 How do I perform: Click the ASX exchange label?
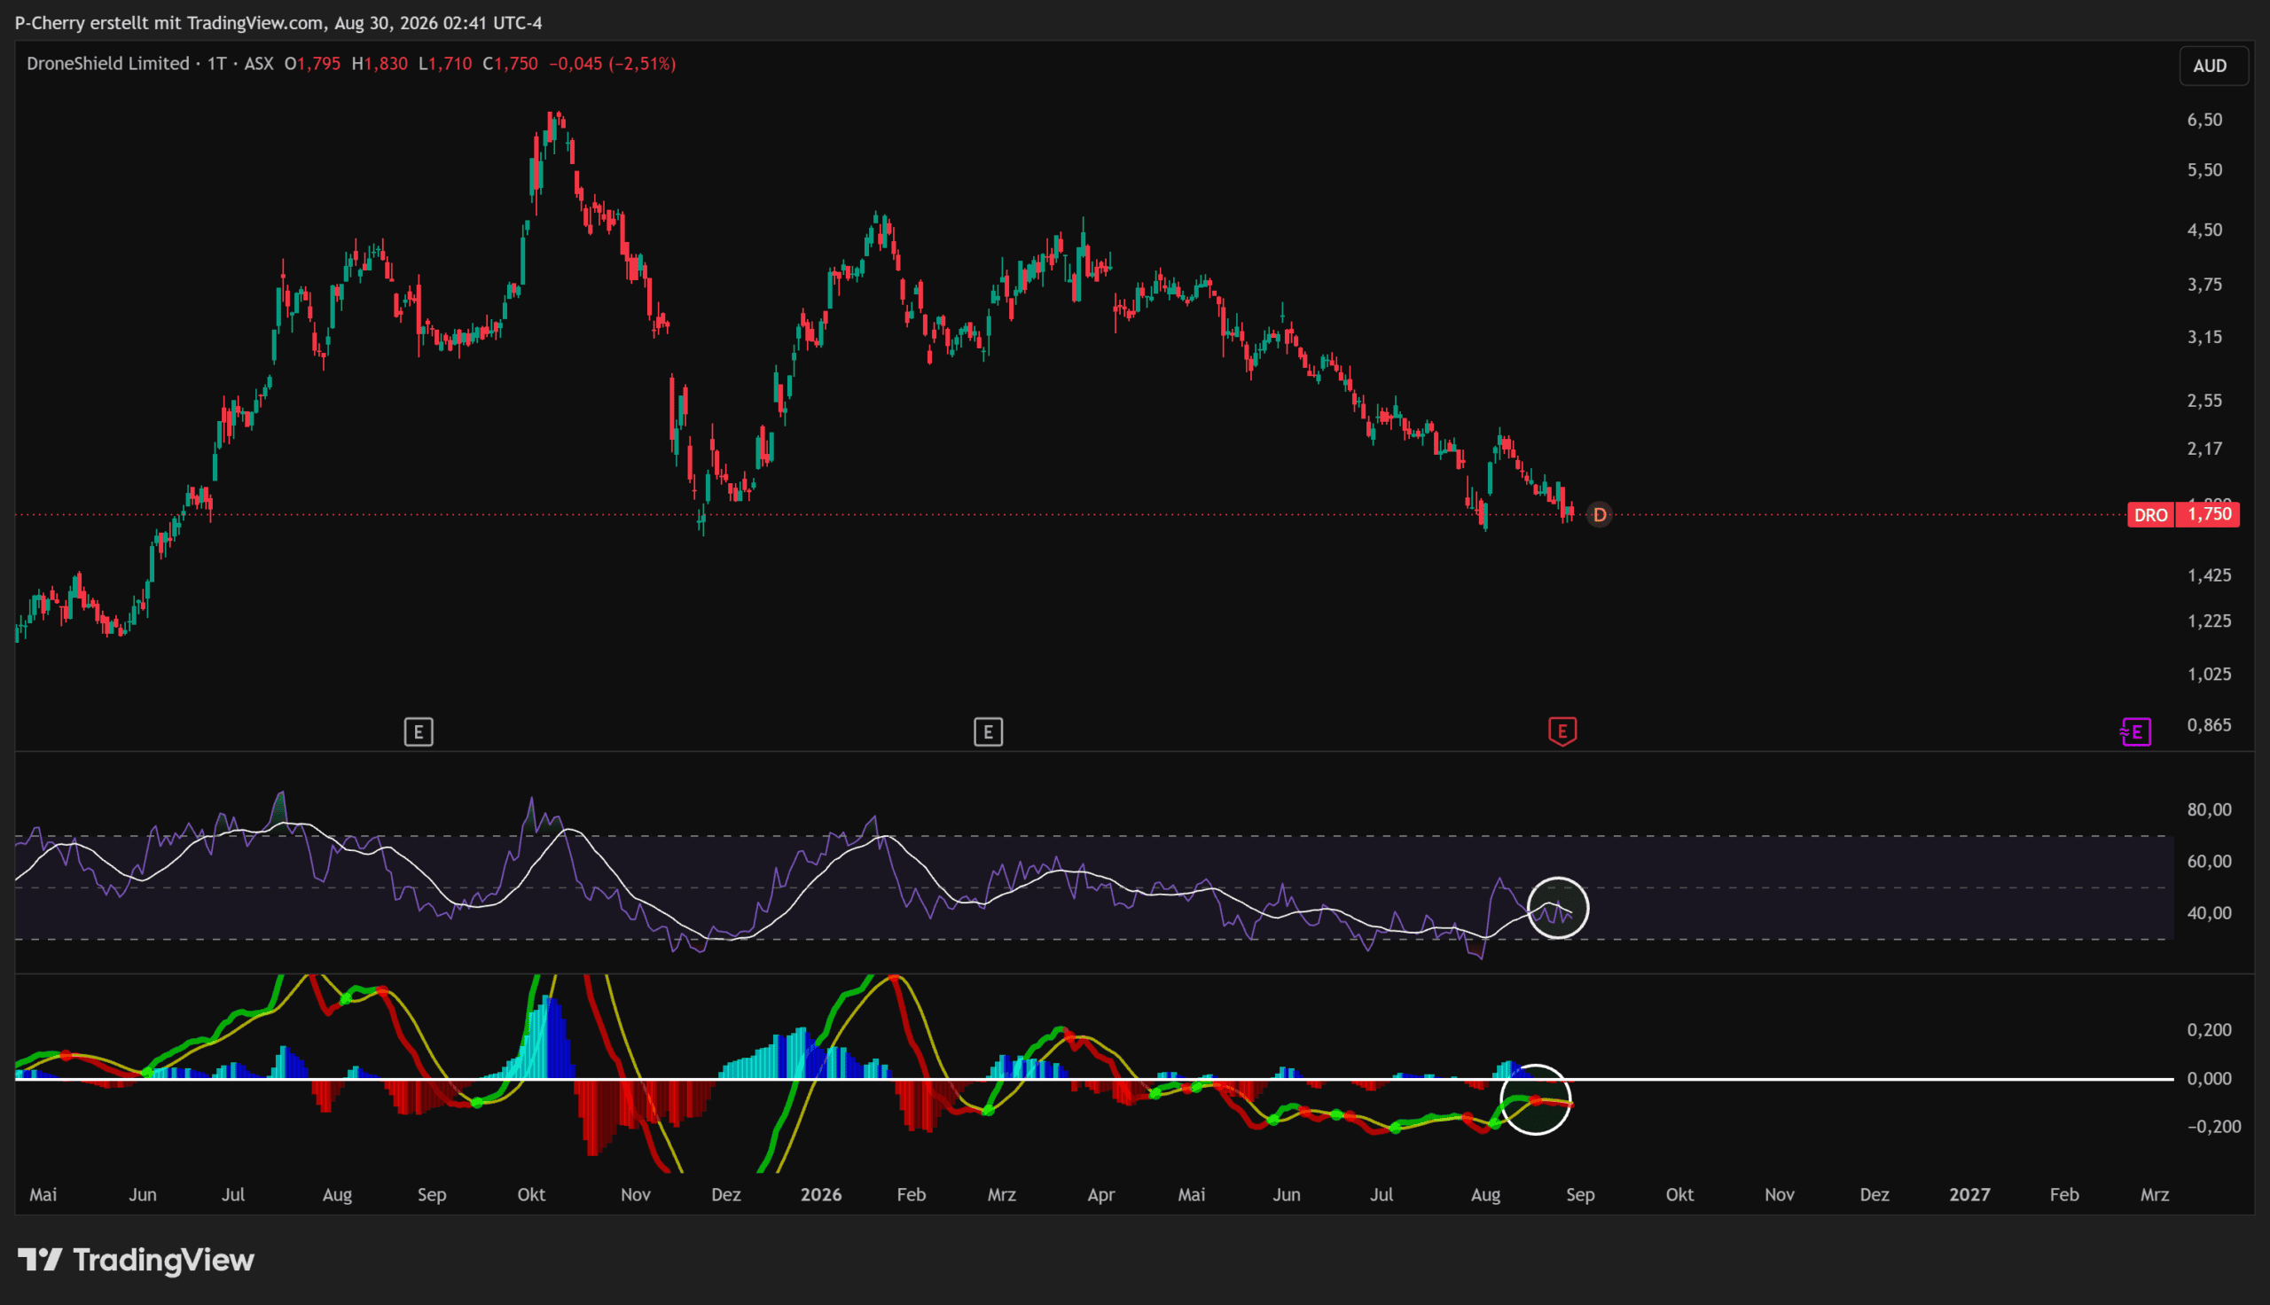point(259,64)
